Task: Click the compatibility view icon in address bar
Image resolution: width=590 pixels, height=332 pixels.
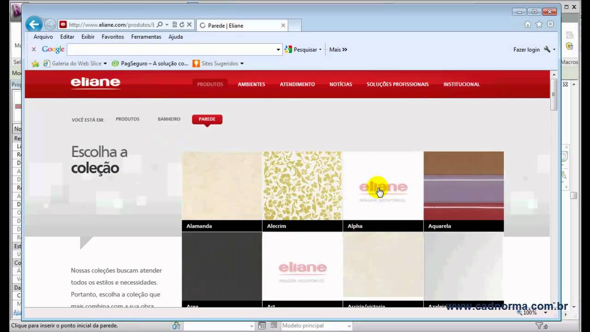Action: coord(175,25)
